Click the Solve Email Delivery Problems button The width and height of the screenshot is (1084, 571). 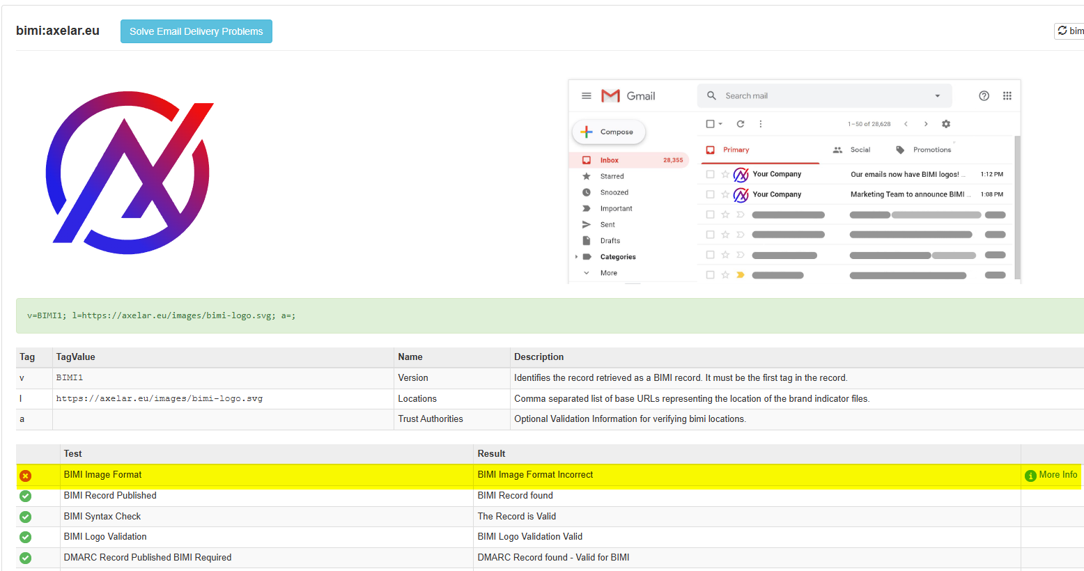[x=196, y=31]
